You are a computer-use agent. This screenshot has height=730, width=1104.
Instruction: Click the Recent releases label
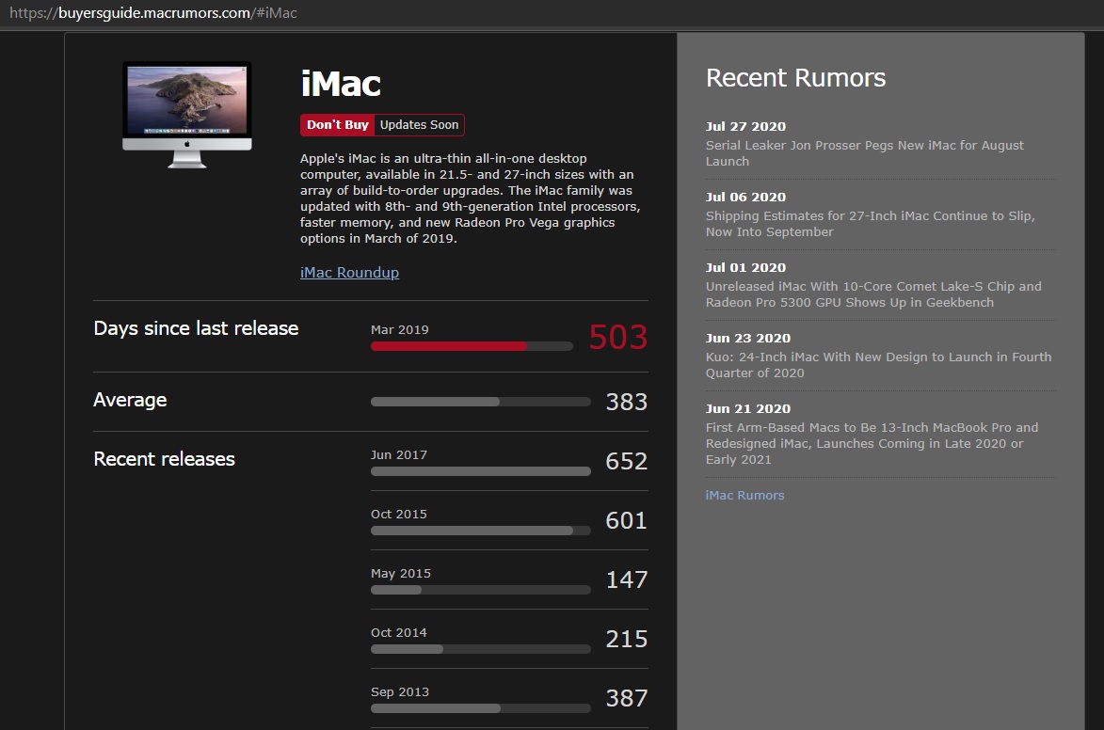(x=164, y=459)
